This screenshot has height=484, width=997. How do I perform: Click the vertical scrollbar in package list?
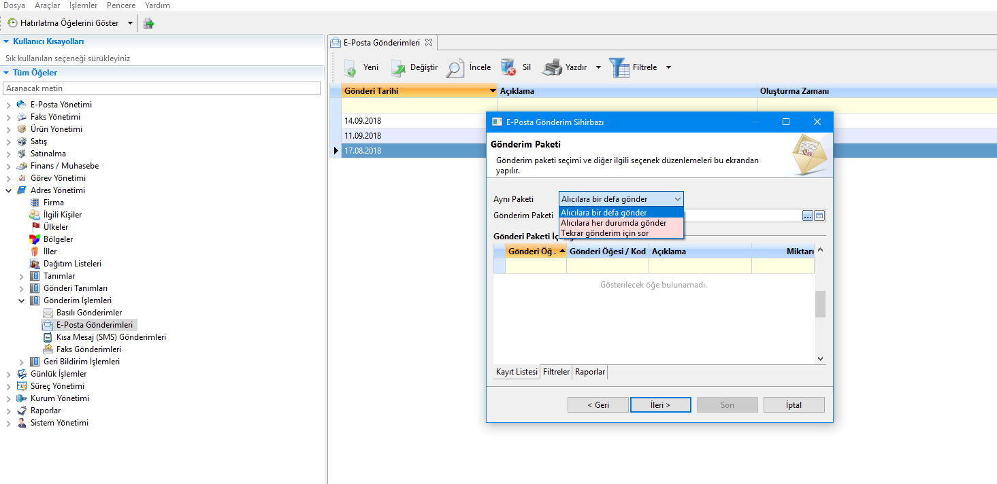(x=820, y=304)
